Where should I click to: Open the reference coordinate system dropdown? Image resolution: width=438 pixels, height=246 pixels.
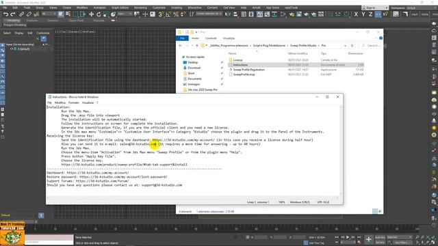124,14
